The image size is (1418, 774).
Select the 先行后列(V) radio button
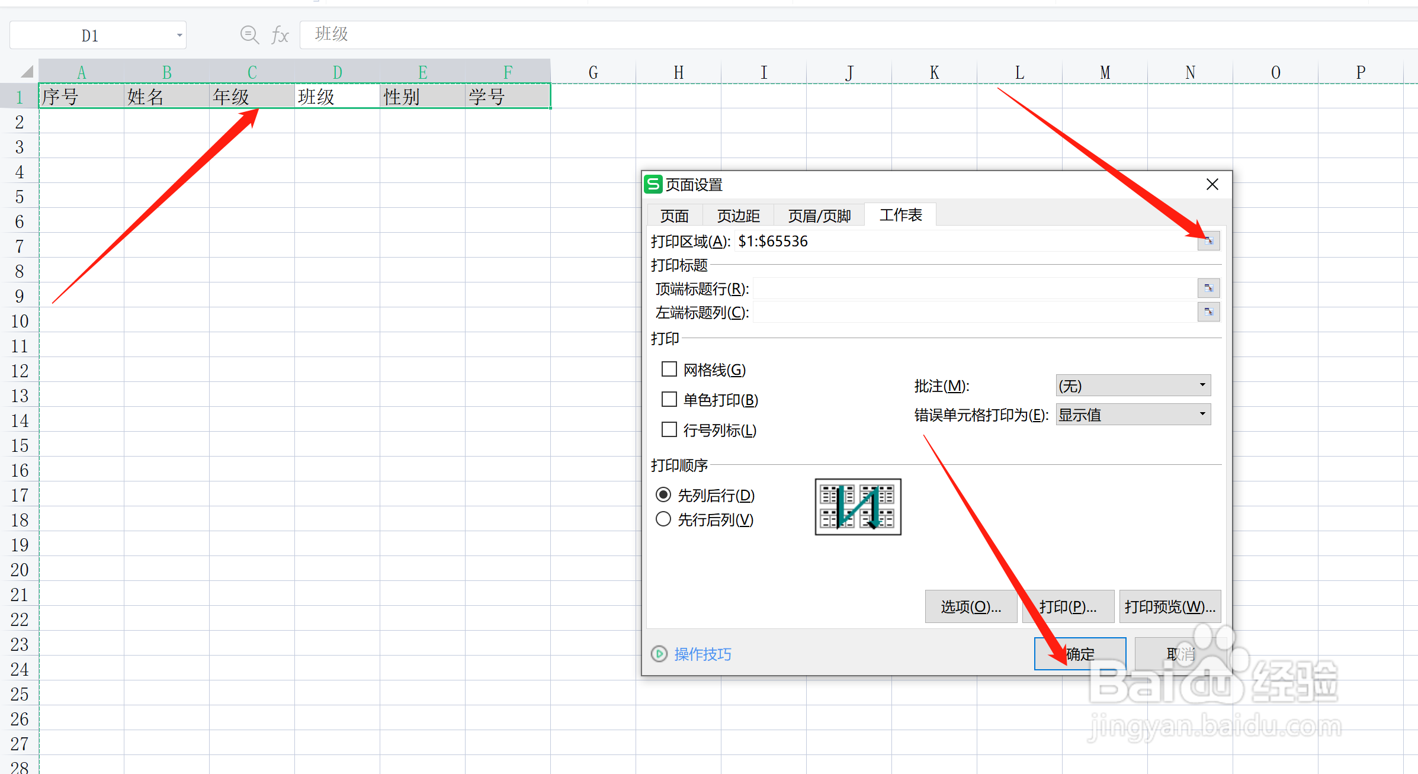pyautogui.click(x=663, y=519)
